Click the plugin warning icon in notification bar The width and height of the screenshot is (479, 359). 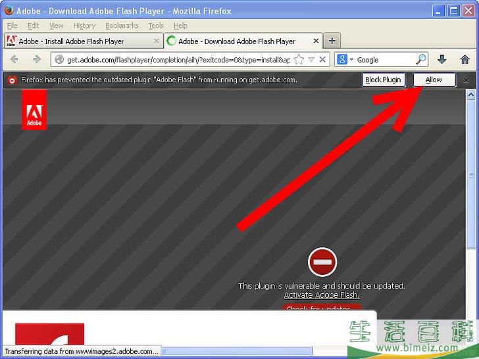tap(12, 80)
